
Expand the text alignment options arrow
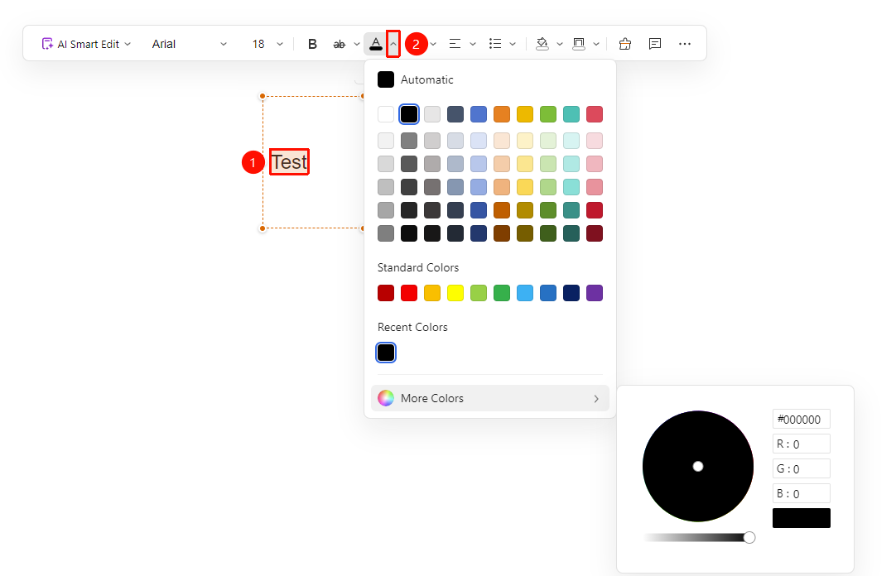coord(473,44)
